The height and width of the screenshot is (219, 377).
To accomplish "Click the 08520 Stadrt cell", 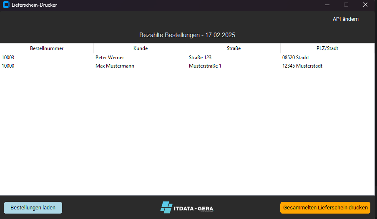I will point(296,58).
